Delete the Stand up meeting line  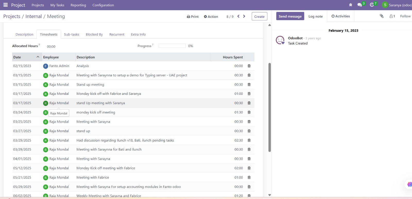pos(249,85)
